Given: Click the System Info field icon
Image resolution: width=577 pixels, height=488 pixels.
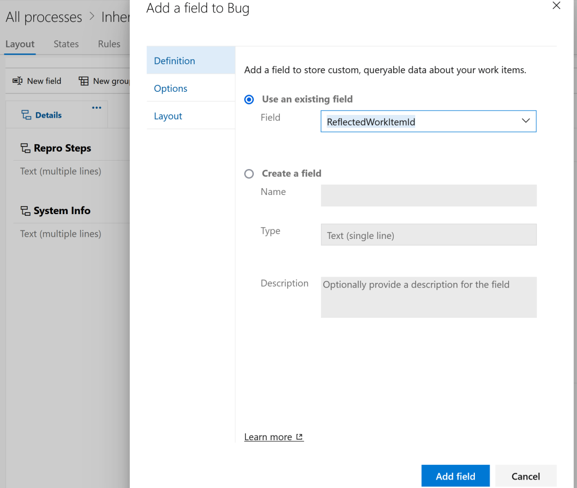Looking at the screenshot, I should (x=25, y=211).
